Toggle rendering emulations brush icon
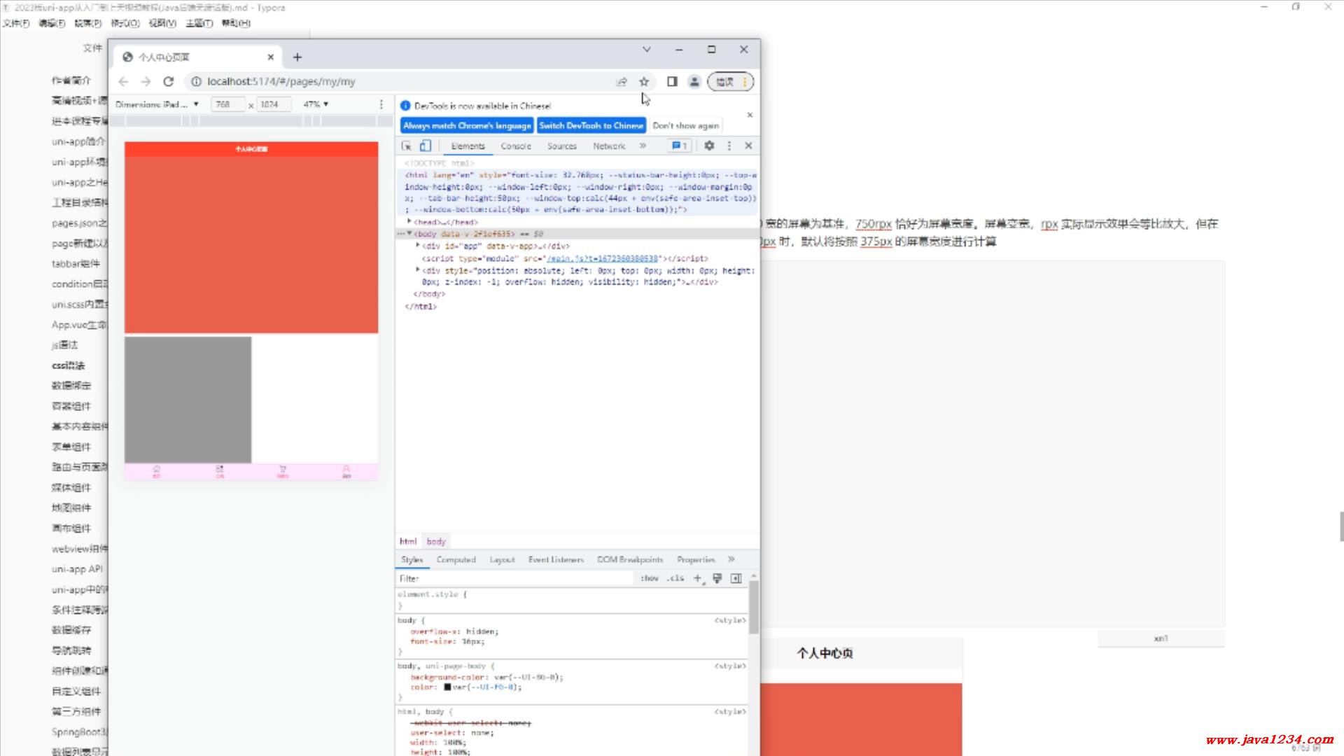Viewport: 1344px width, 756px height. coord(717,578)
